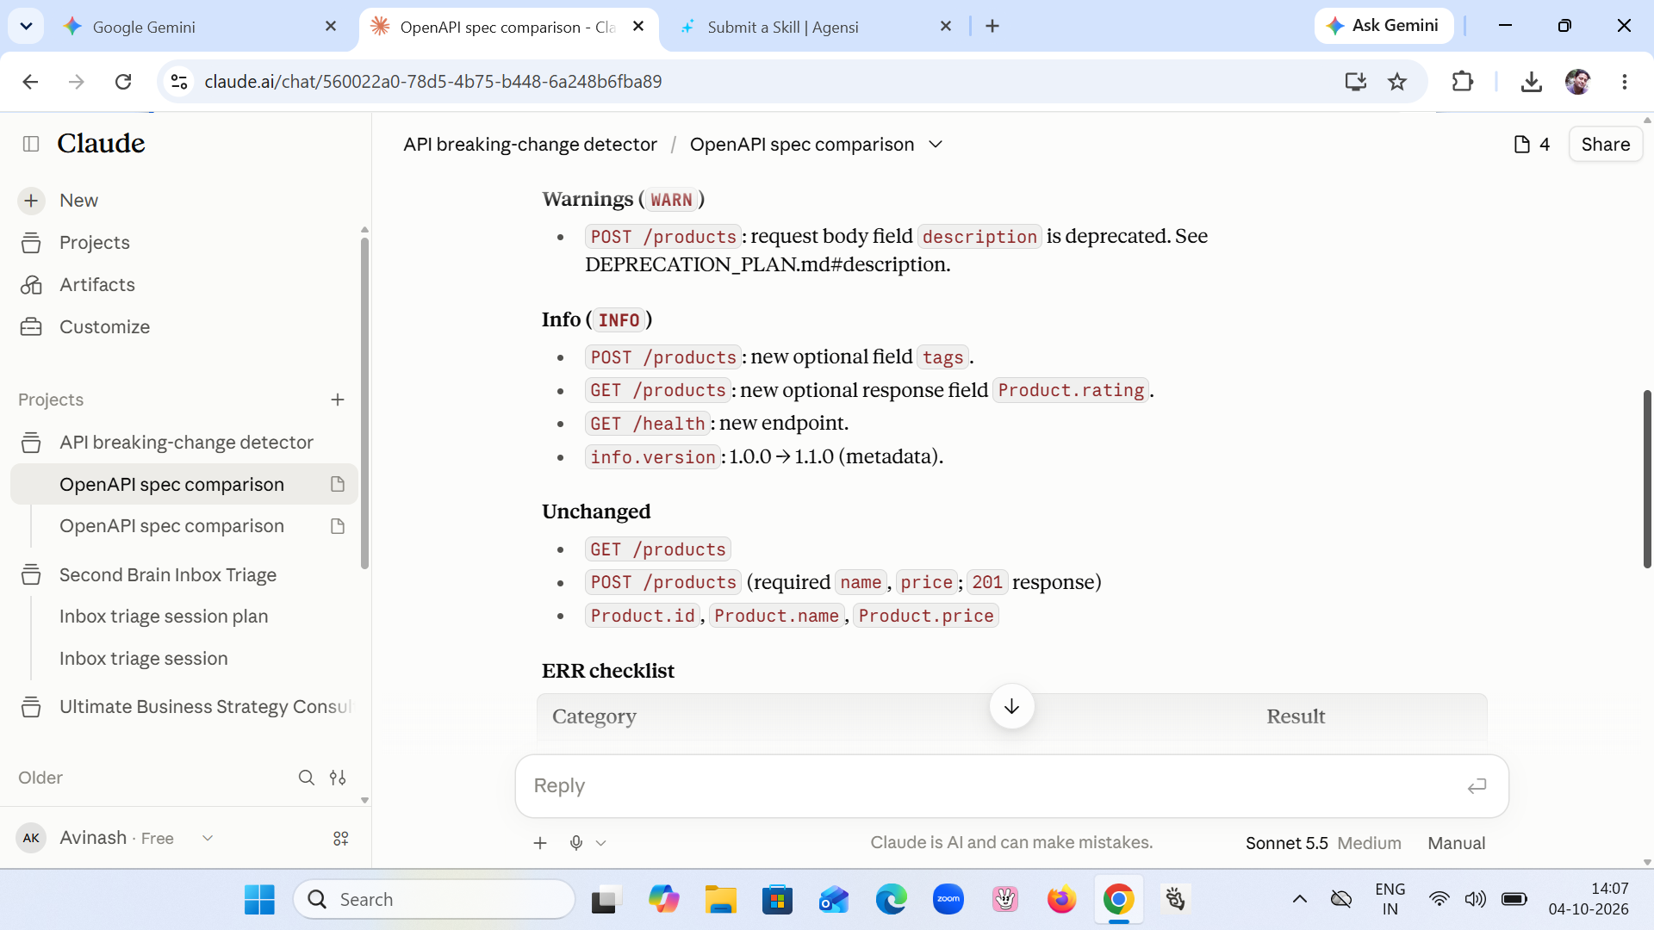The image size is (1654, 930).
Task: Open Ultimate Business Strategy Consul project
Action: tap(205, 707)
